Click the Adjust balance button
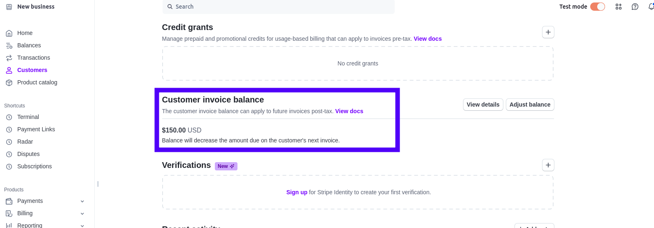654x228 pixels. [x=530, y=105]
